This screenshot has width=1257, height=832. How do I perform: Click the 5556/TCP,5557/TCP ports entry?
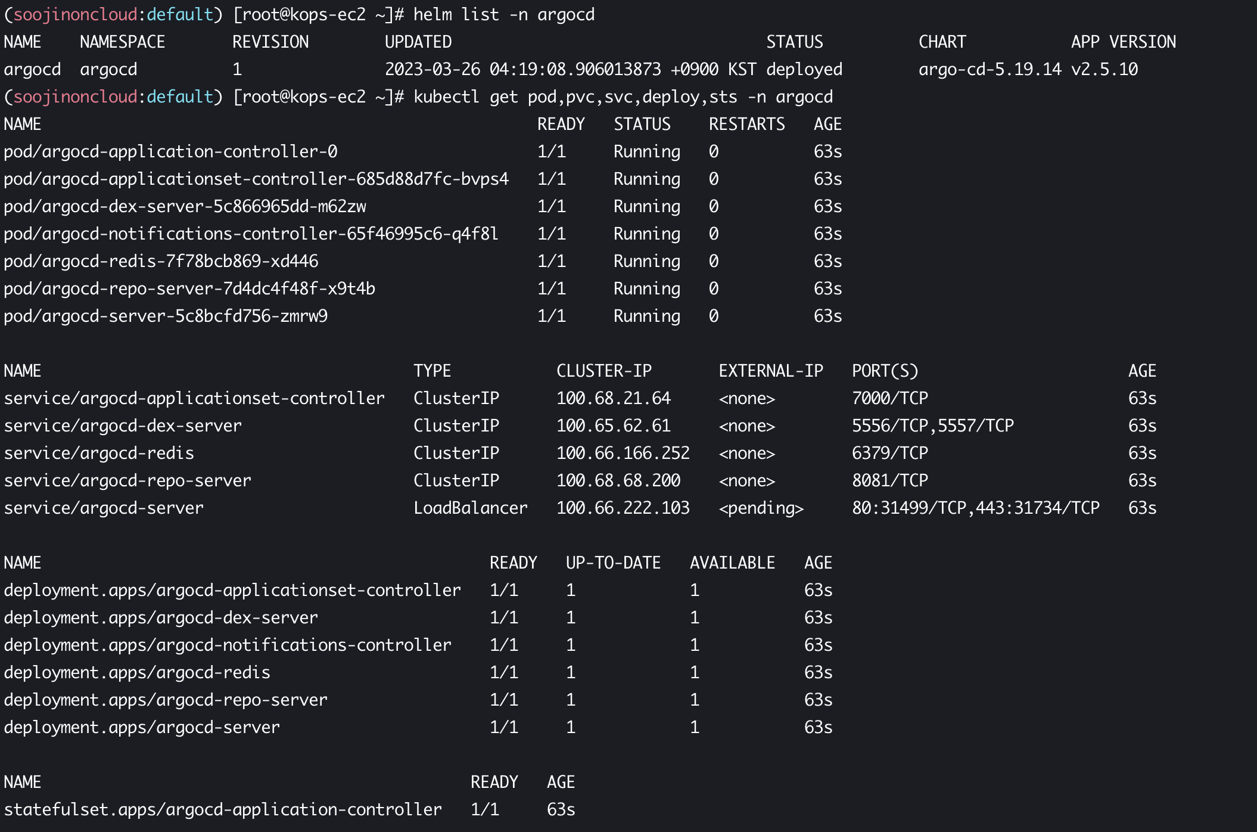pos(932,426)
